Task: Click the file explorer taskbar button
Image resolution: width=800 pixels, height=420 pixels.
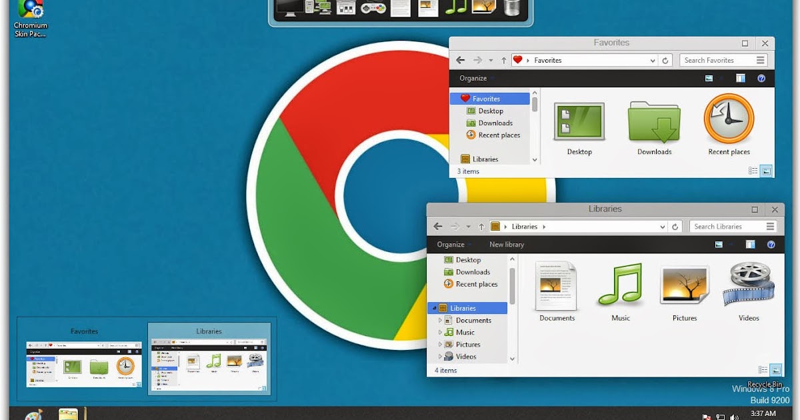Action: (x=69, y=413)
